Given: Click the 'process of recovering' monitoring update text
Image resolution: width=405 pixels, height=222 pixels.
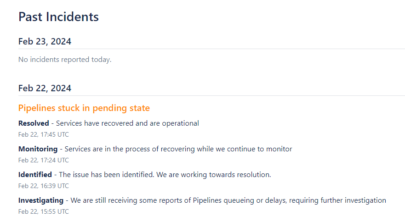Looking at the screenshot, I should coord(160,149).
